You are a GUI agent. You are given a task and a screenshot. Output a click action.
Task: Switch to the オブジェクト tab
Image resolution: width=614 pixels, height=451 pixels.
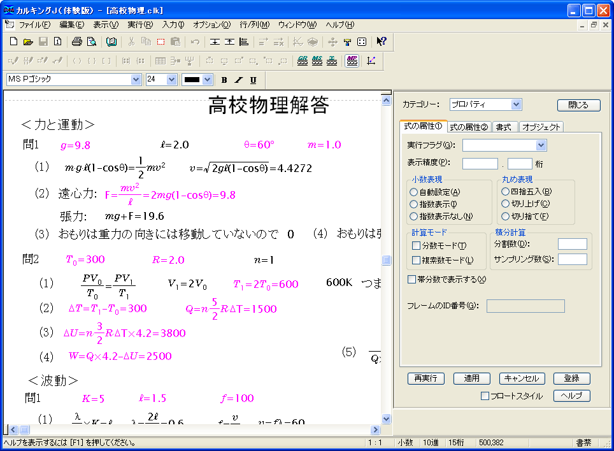coord(541,127)
